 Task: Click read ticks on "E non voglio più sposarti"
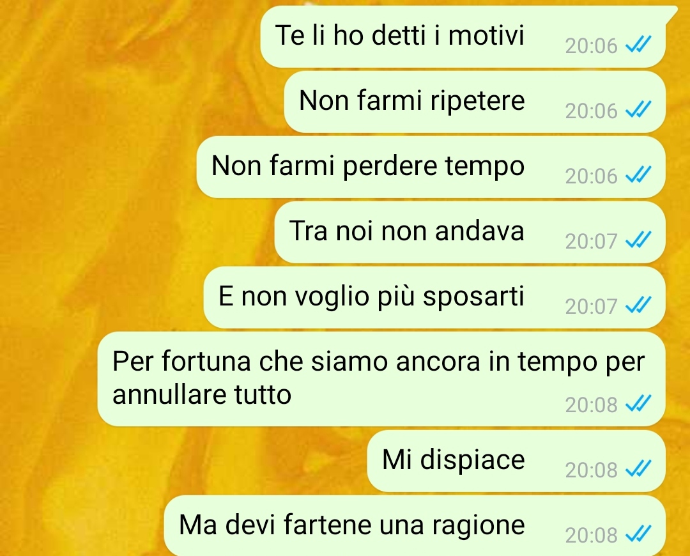638,305
